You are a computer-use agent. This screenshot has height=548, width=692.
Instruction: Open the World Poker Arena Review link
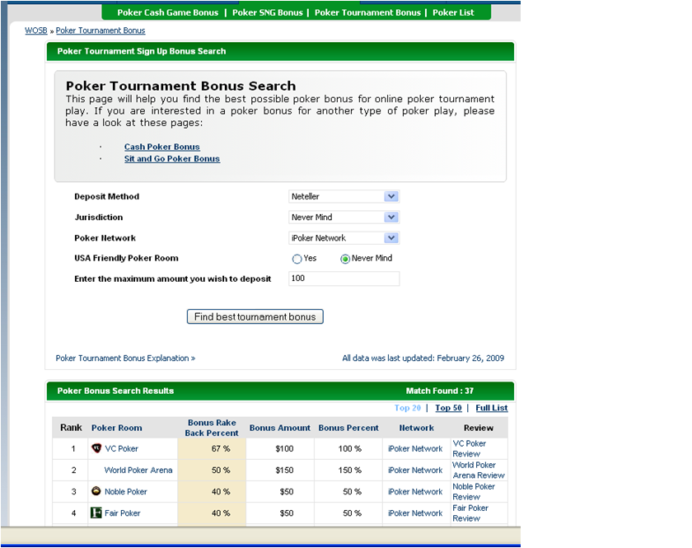point(479,471)
